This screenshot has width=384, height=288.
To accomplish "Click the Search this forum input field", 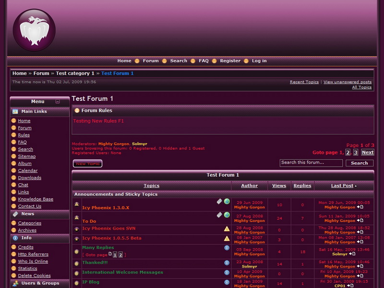I will (x=311, y=163).
